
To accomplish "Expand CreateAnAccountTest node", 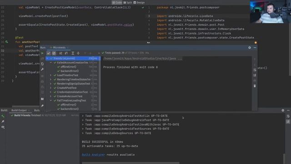I will [50, 96].
